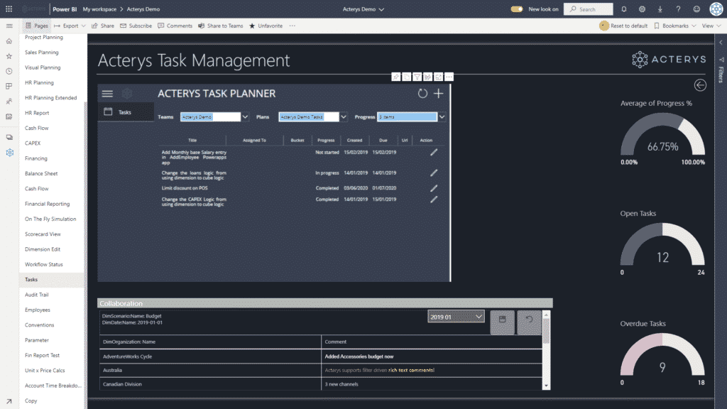
Task: Toggle the 'New look on' switch
Action: [x=517, y=9]
